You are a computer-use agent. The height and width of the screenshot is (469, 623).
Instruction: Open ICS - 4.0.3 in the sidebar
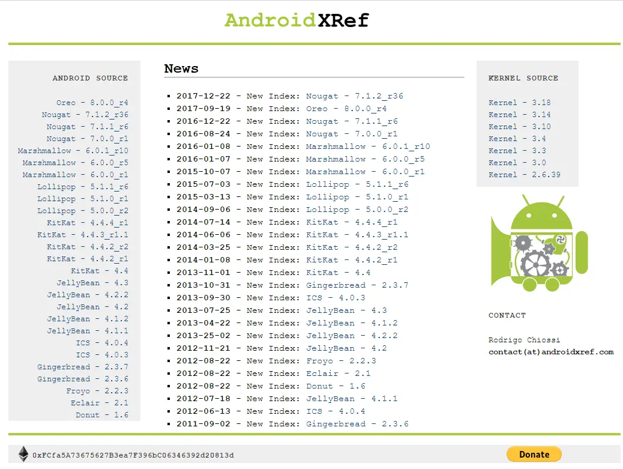[x=102, y=355]
